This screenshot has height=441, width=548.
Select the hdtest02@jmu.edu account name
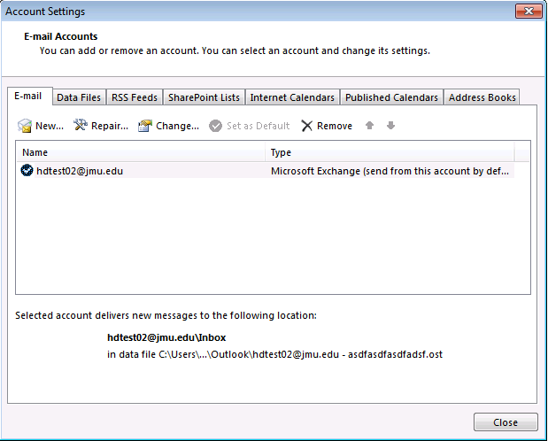click(x=80, y=171)
